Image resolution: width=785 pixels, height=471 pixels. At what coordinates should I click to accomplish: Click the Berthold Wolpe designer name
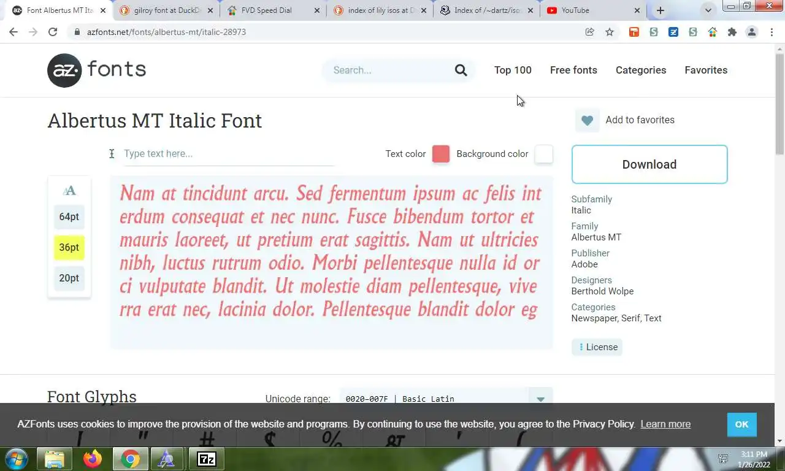coord(602,291)
